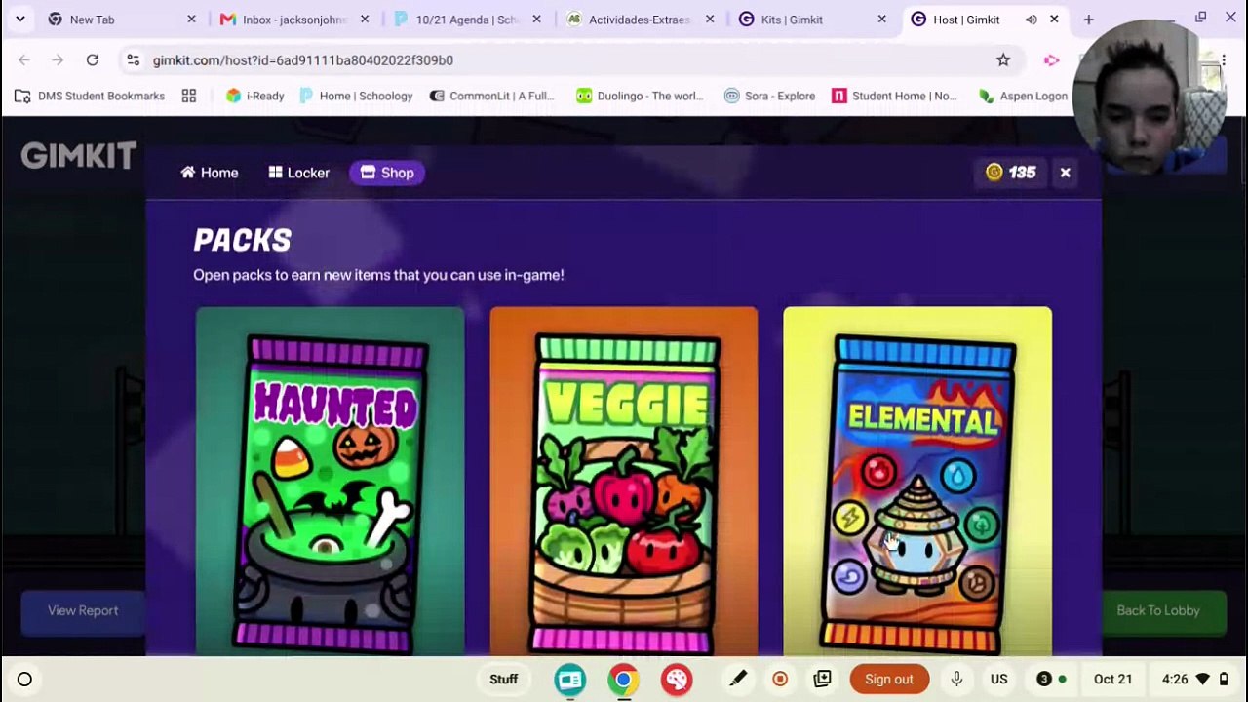
Task: Open the US keyboard input menu
Action: (x=999, y=680)
